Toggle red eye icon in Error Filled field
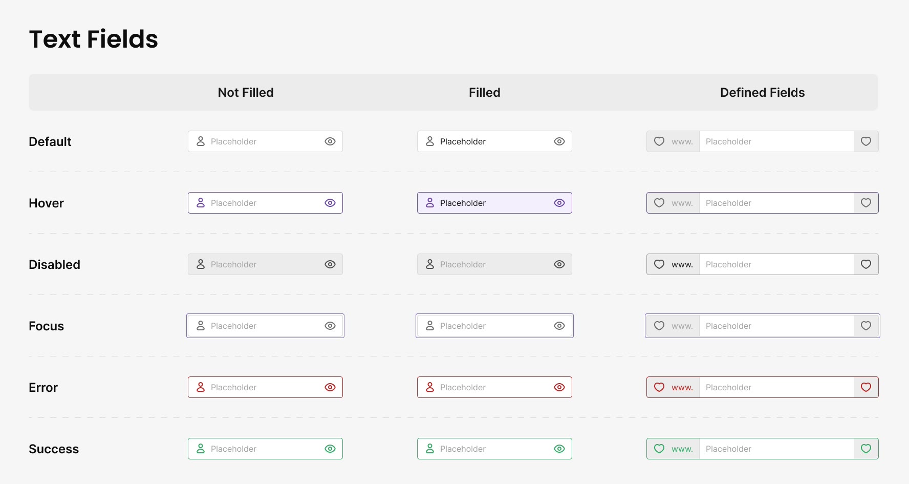 (559, 387)
